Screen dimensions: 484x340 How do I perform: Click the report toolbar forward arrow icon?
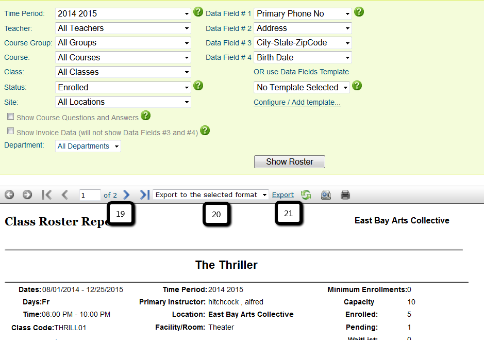pyautogui.click(x=27, y=195)
